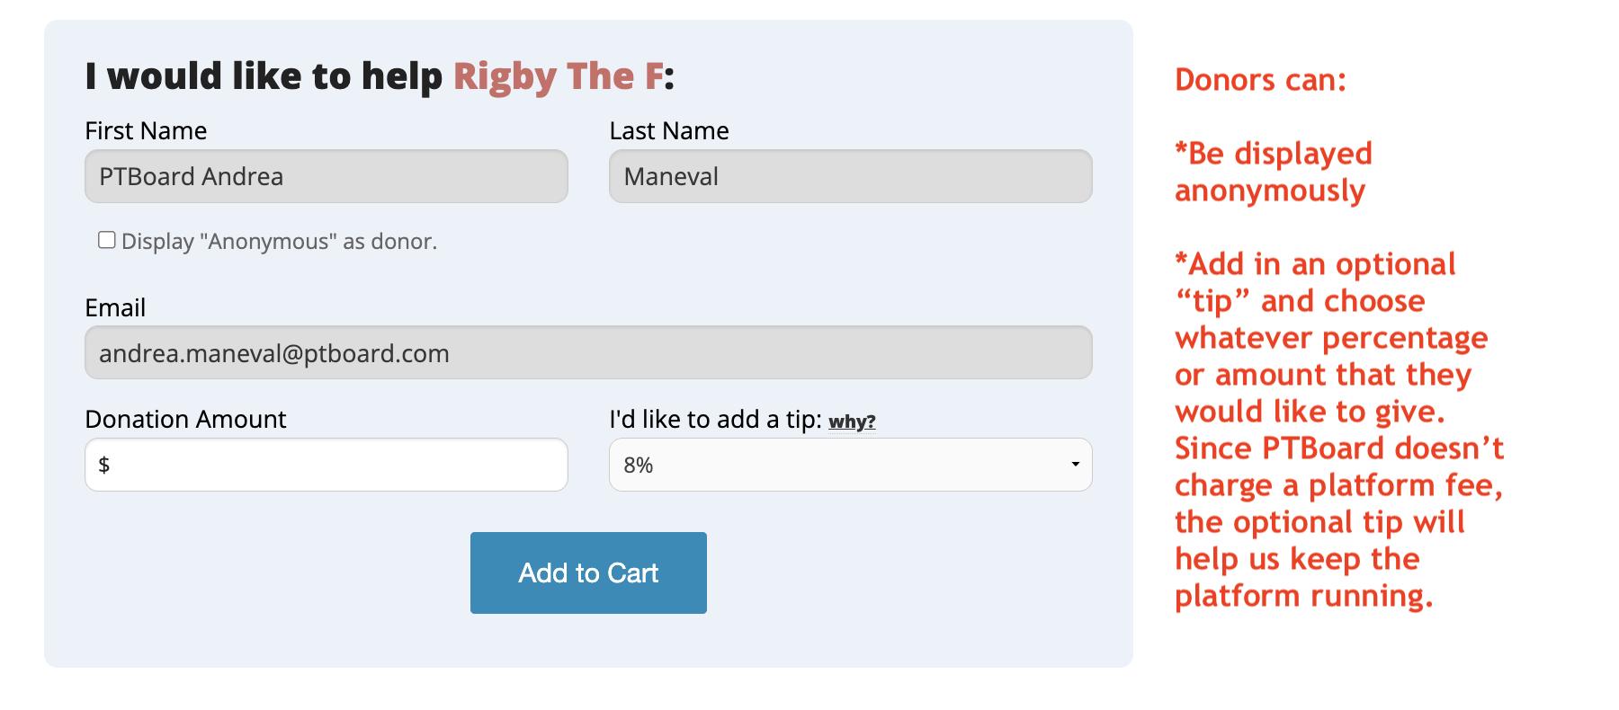The width and height of the screenshot is (1619, 710).
Task: Select the Email field with andrea.maneval@ptboard.com
Action: point(588,352)
